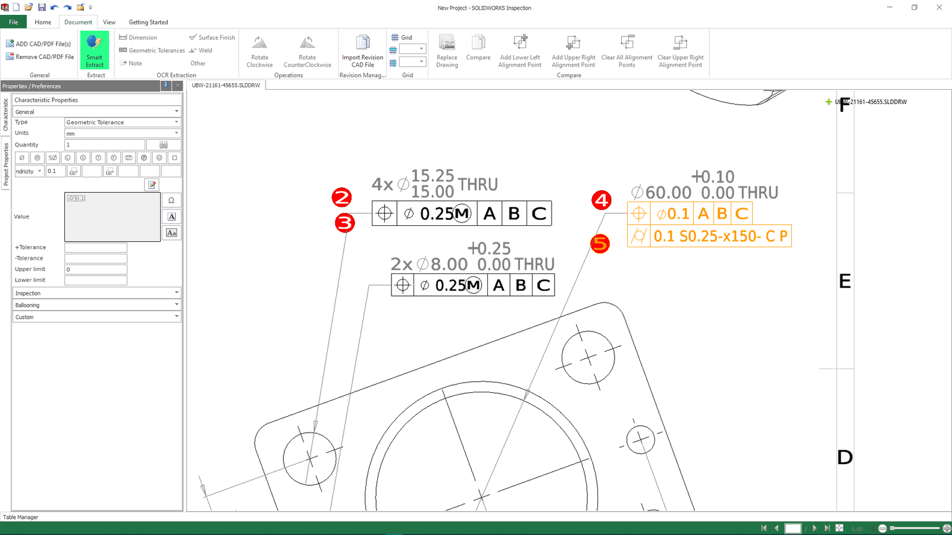Toggle the projected tolerance zone (P) modifier
The height and width of the screenshot is (535, 952).
tap(144, 158)
